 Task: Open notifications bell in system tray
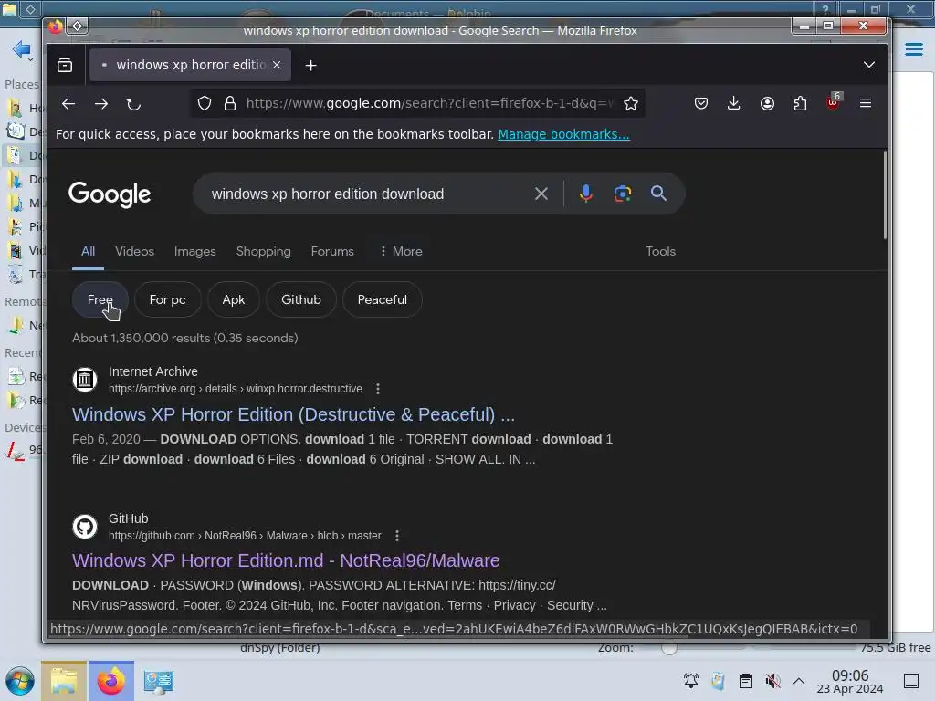(x=691, y=681)
